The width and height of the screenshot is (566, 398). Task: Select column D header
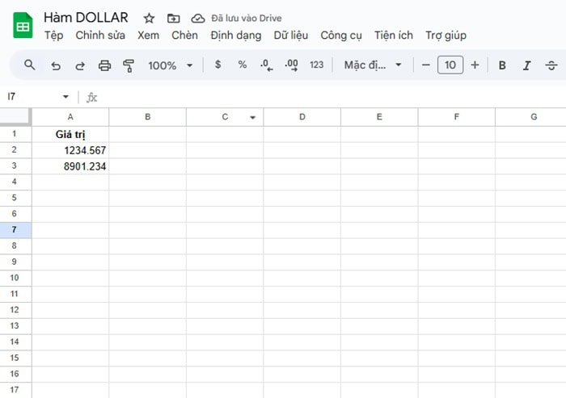point(302,117)
